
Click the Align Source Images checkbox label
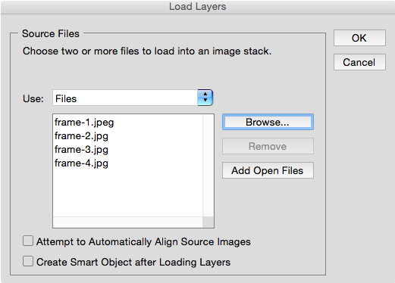(143, 241)
